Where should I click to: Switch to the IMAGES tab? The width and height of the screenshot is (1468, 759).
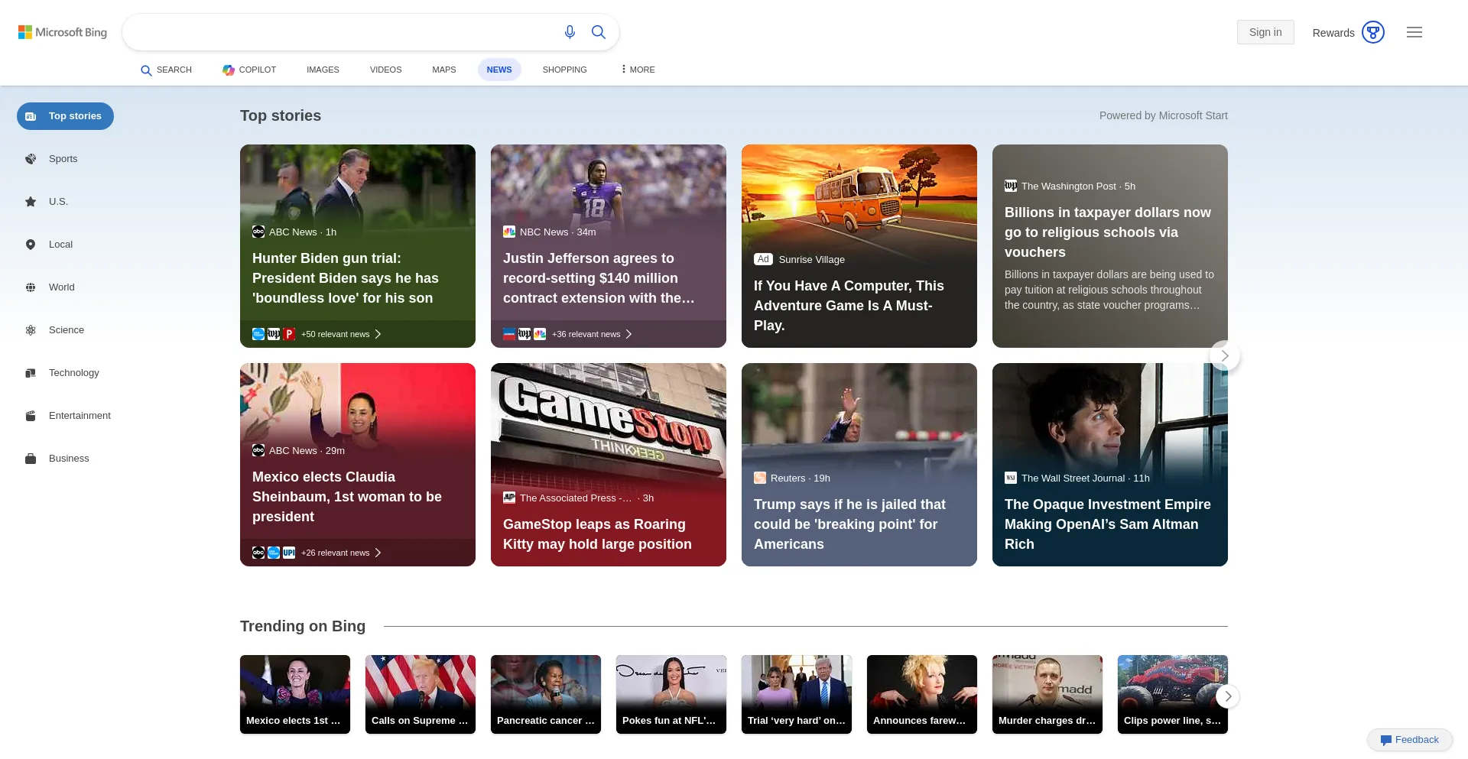coord(323,70)
